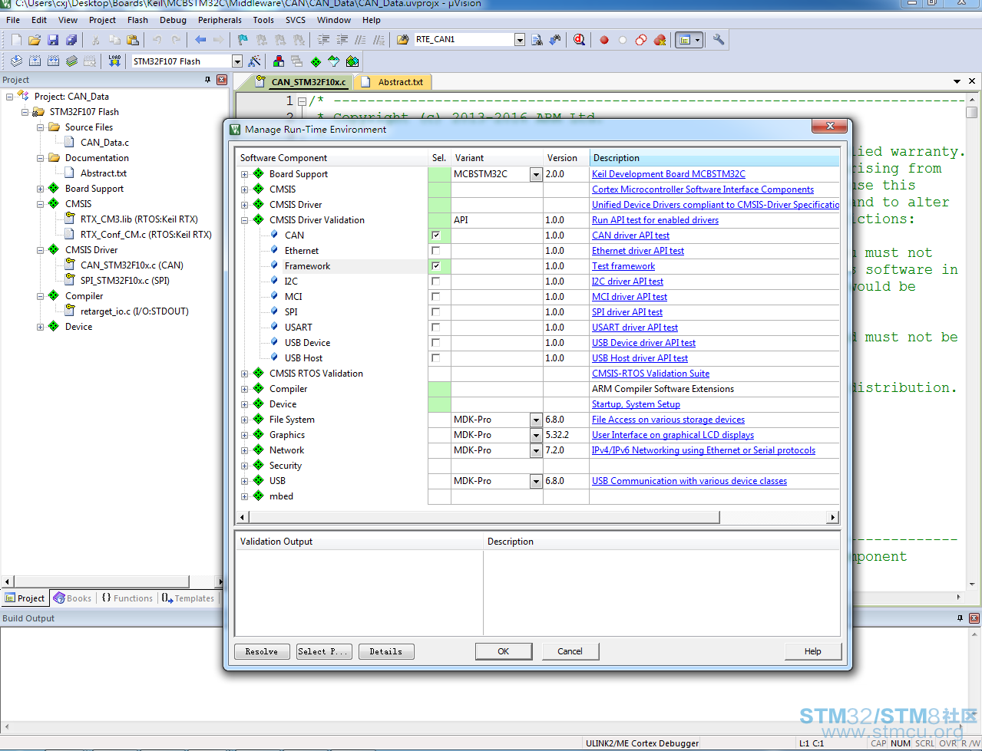This screenshot has height=751, width=982.
Task: Open the USB MDK-Pro variant dropdown
Action: tap(536, 481)
